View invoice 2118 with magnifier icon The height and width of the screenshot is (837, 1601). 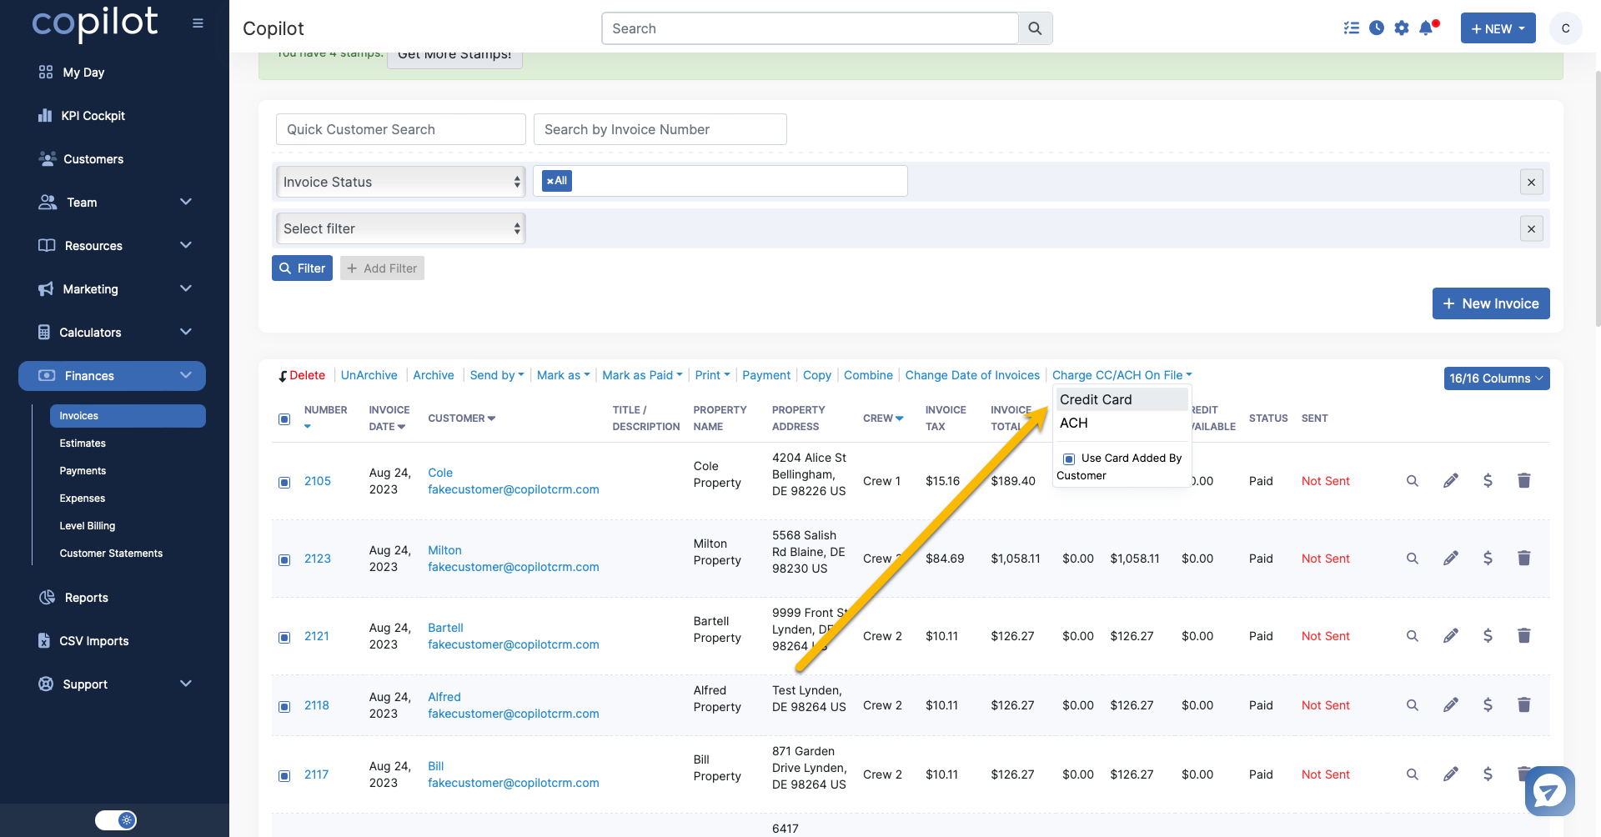click(x=1413, y=705)
